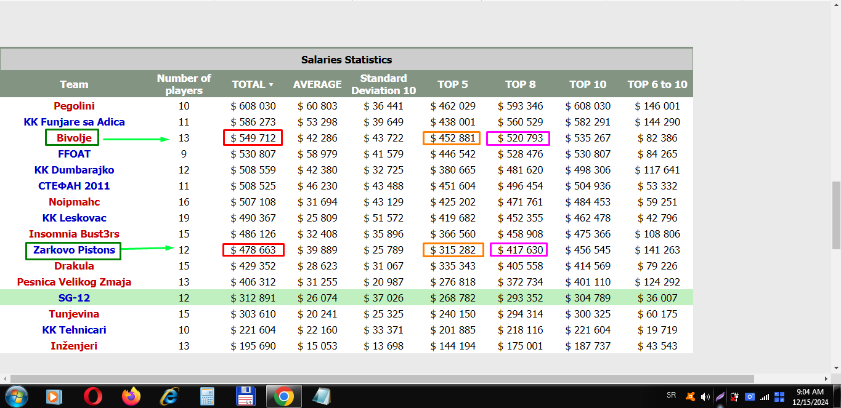
Task: Open the Zarkovo Pistons team link
Action: (74, 250)
